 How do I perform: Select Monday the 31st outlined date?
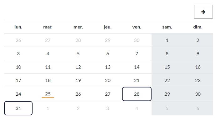coord(18,108)
